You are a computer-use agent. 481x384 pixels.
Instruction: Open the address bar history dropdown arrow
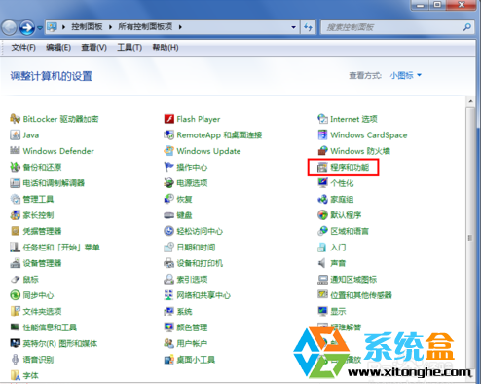pyautogui.click(x=293, y=27)
